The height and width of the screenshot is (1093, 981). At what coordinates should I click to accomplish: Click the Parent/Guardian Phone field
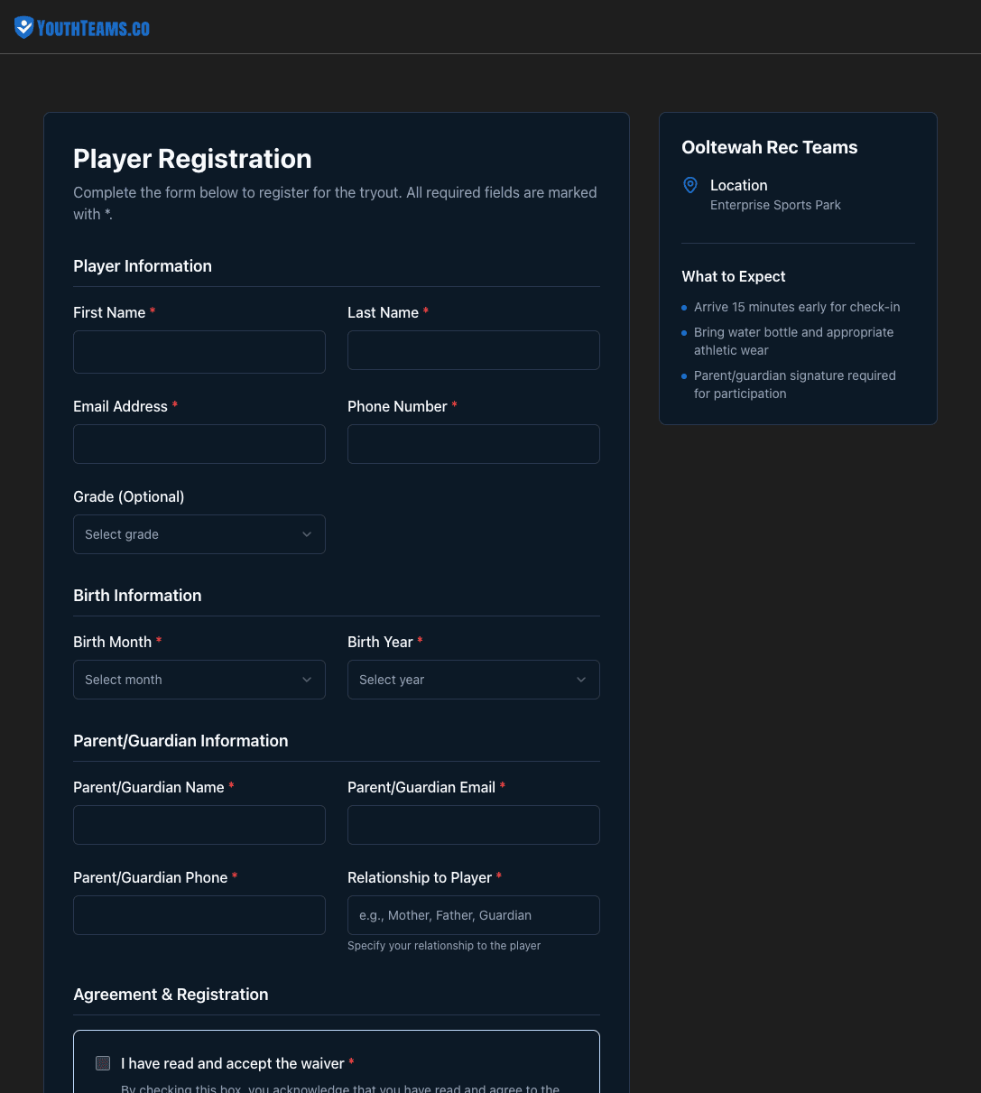[199, 915]
